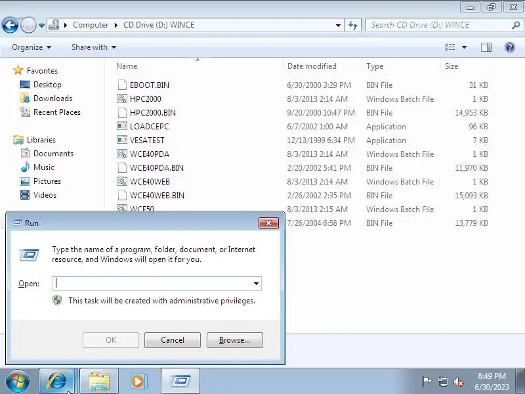Select the WCE40PDA batch file icon
This screenshot has width=525, height=394.
point(122,154)
